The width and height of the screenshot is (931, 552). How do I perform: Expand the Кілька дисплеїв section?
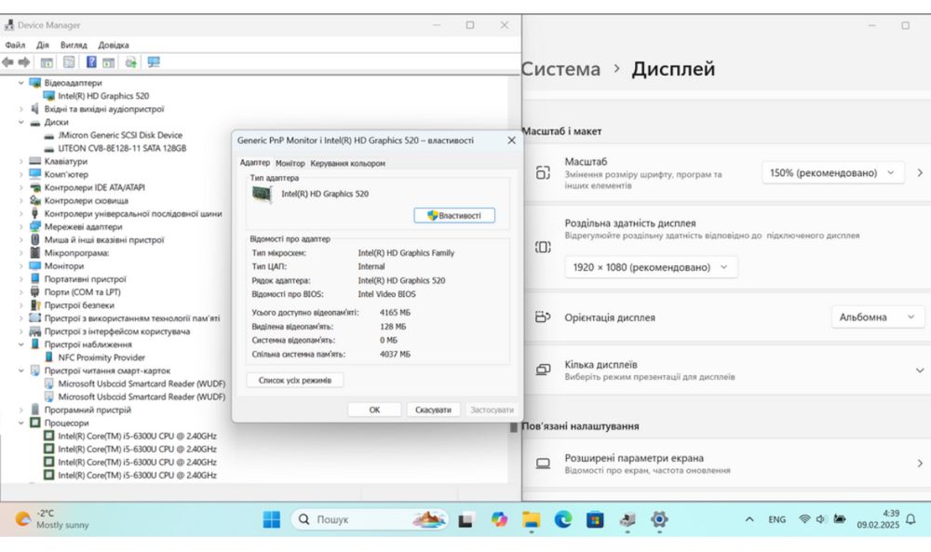(x=919, y=370)
